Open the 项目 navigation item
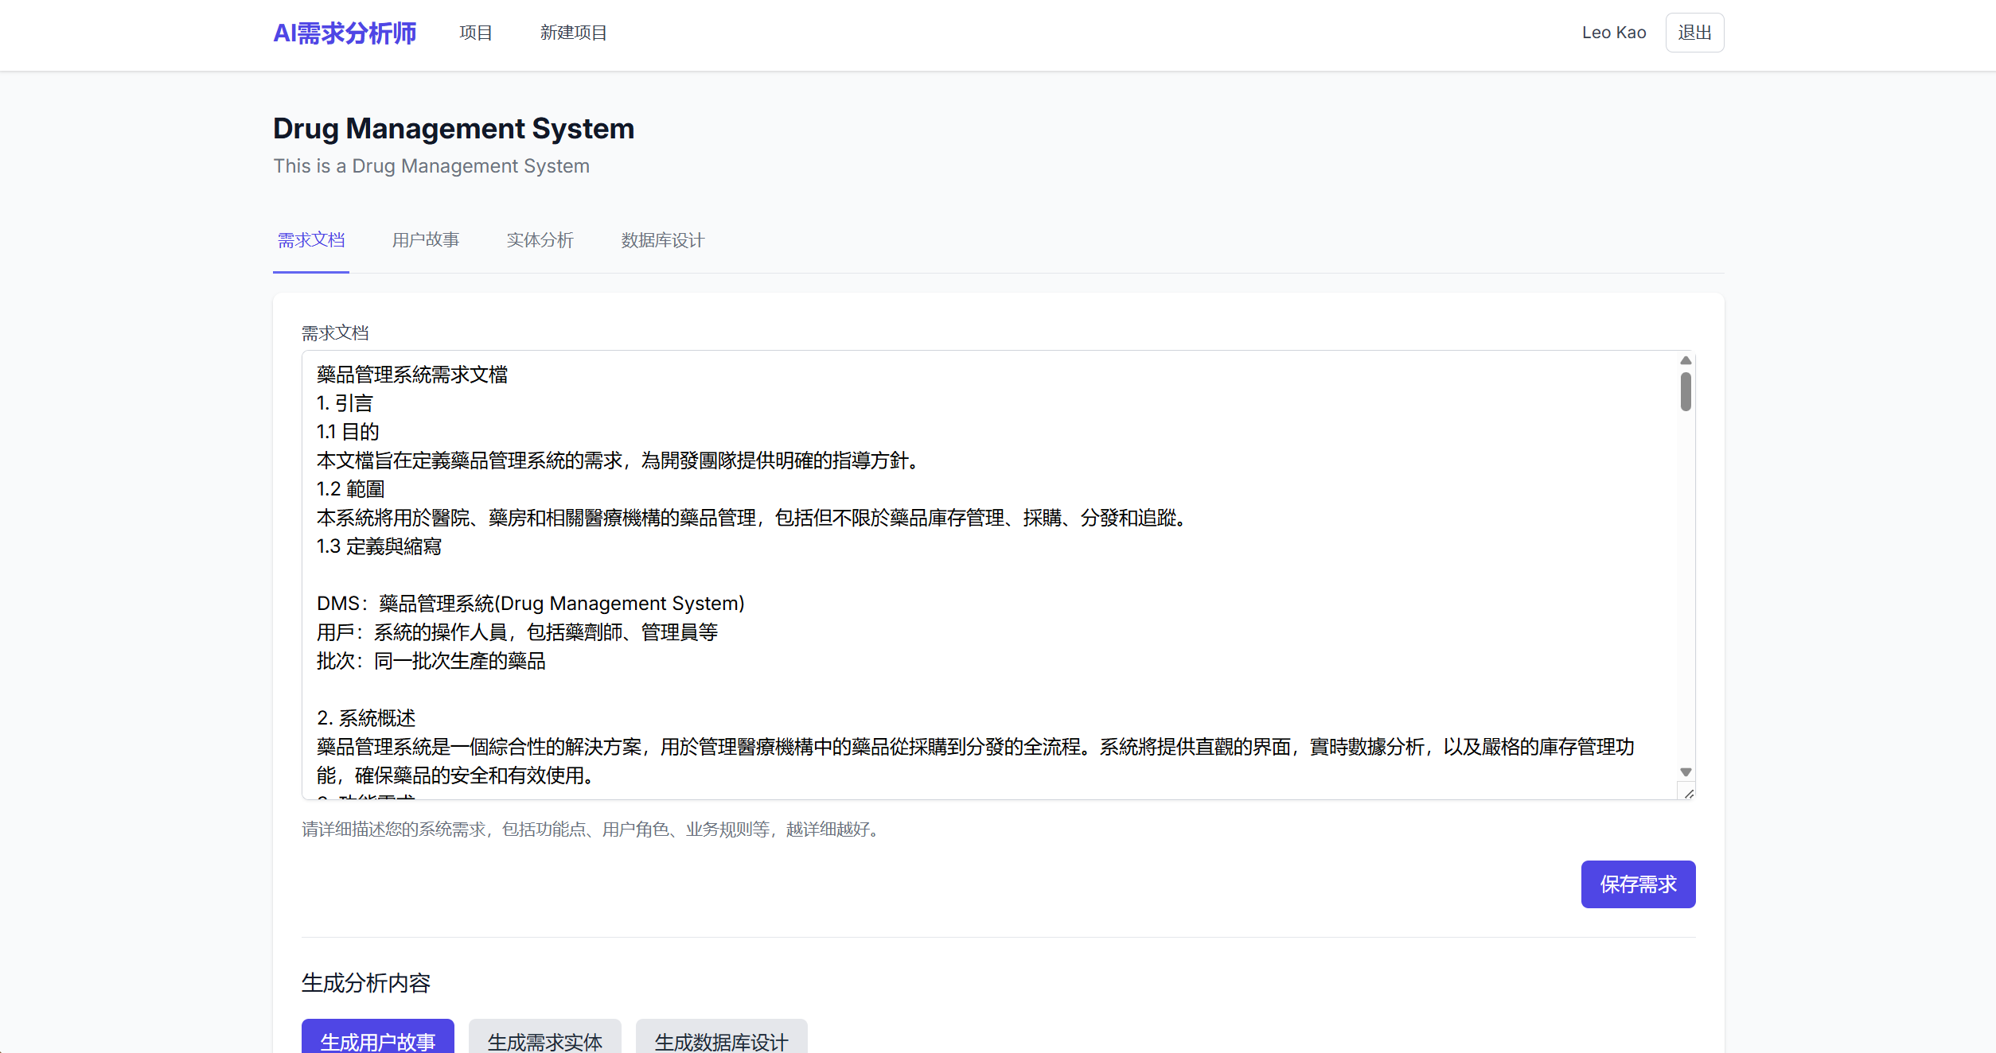 pyautogui.click(x=475, y=33)
